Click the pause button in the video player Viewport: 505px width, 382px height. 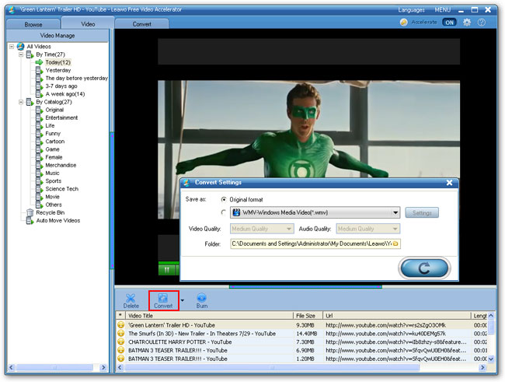[167, 270]
